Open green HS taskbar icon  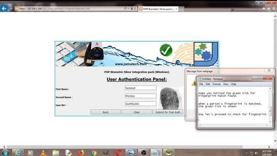tap(169, 153)
